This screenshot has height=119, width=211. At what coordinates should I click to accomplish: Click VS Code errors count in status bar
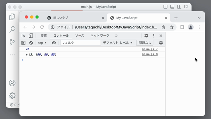point(13,105)
